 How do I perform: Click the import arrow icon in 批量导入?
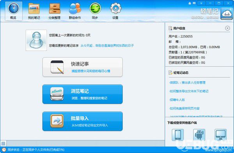point(57,121)
